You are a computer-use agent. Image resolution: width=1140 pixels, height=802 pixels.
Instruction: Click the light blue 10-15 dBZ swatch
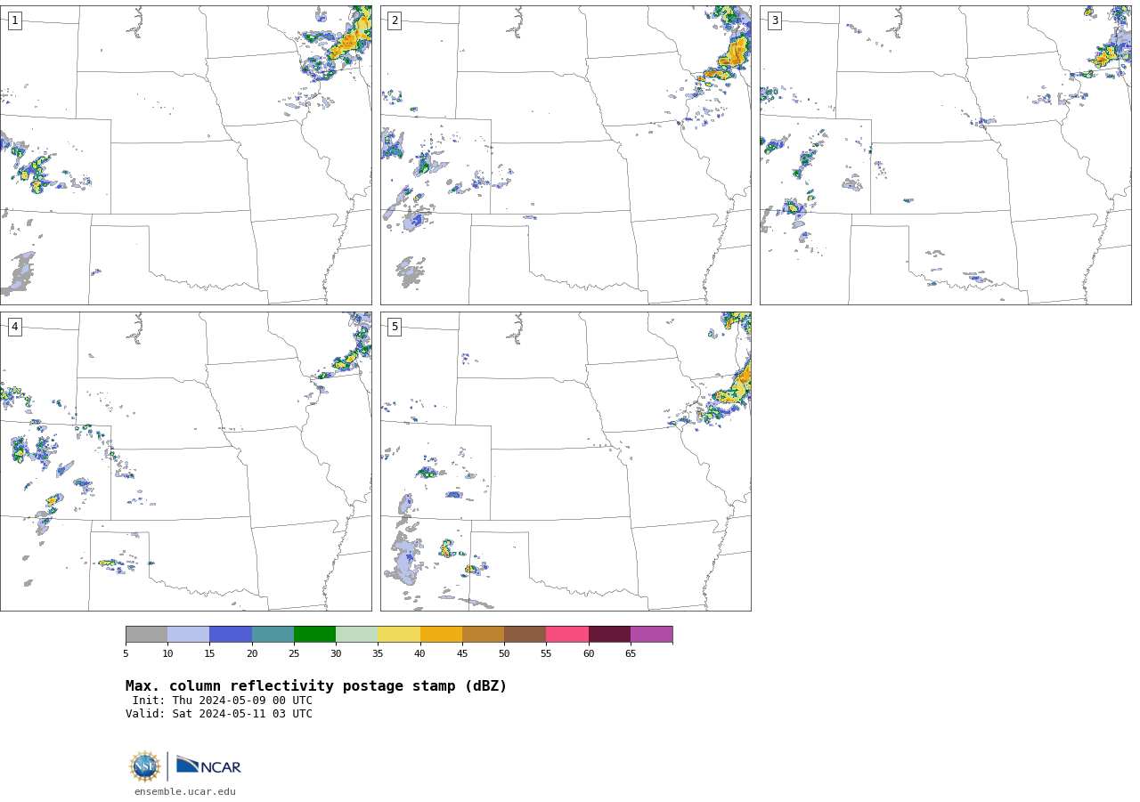189,634
